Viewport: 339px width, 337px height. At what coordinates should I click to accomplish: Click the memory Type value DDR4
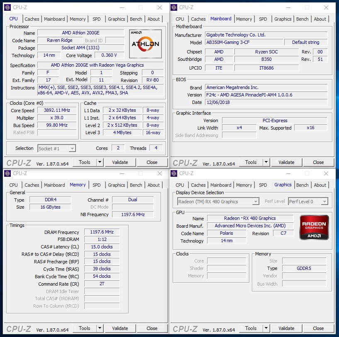point(50,200)
